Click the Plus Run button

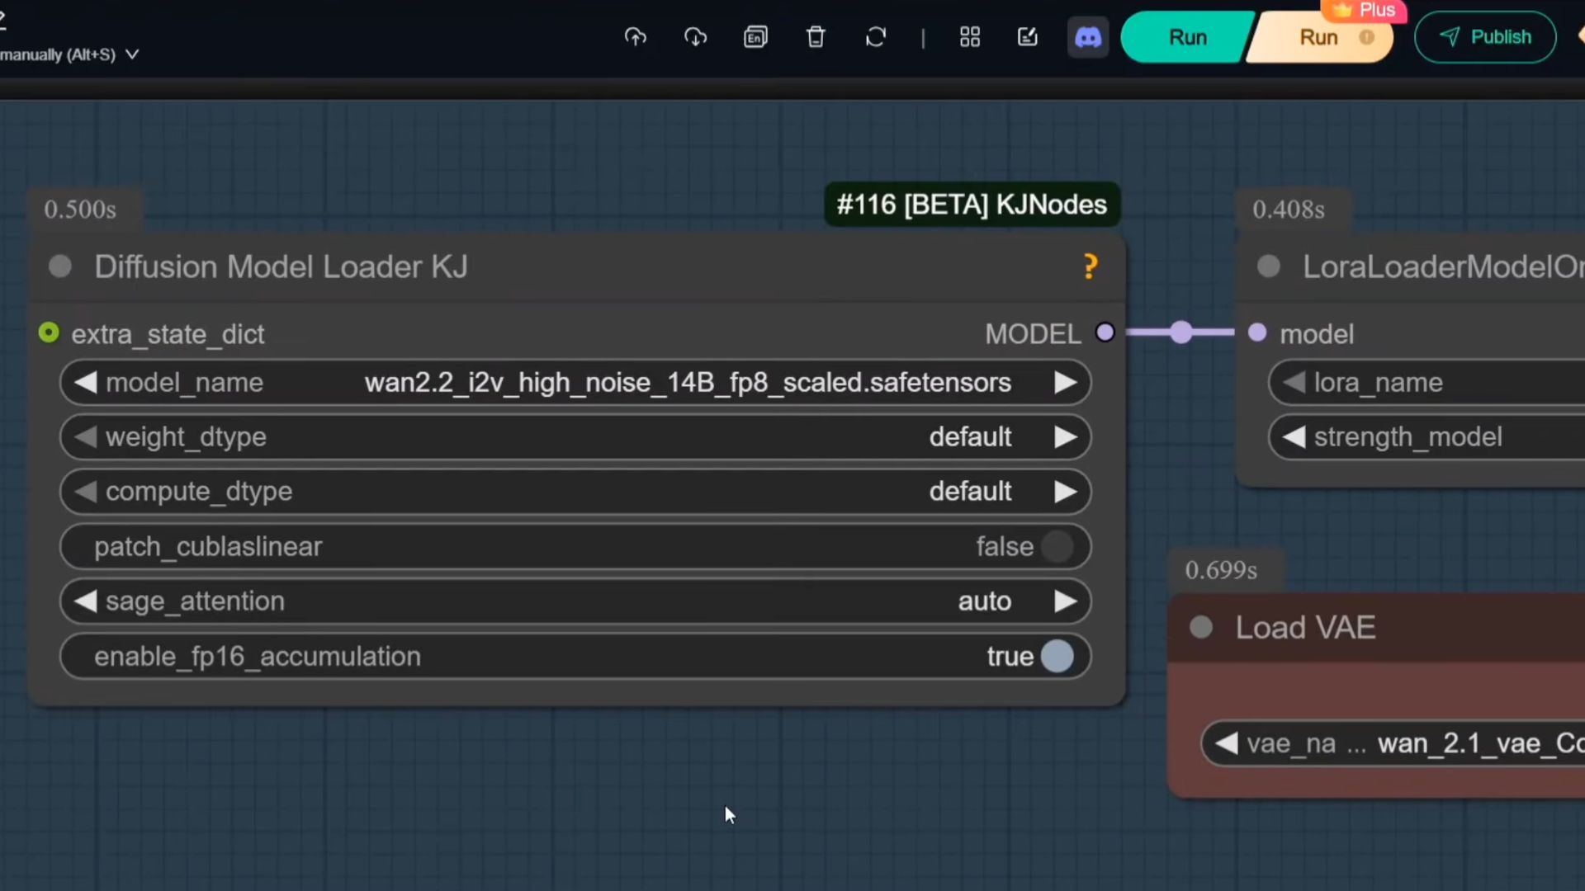coord(1321,38)
